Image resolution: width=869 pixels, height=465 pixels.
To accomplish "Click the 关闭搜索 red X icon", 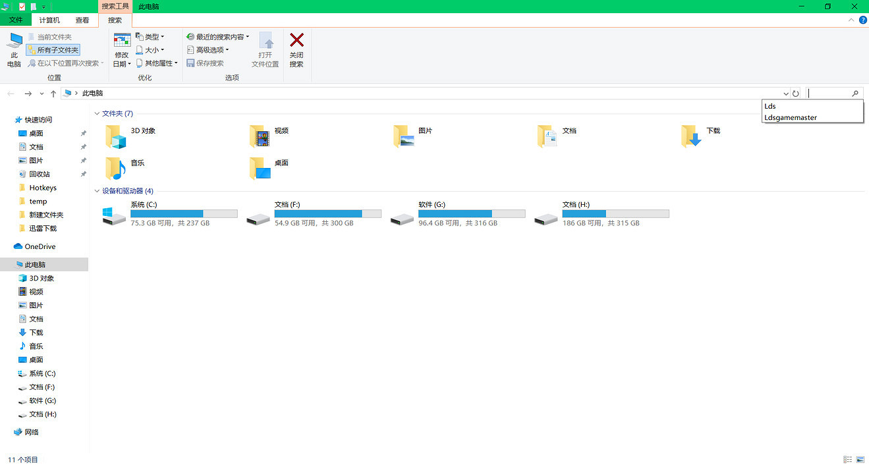I will [x=296, y=41].
